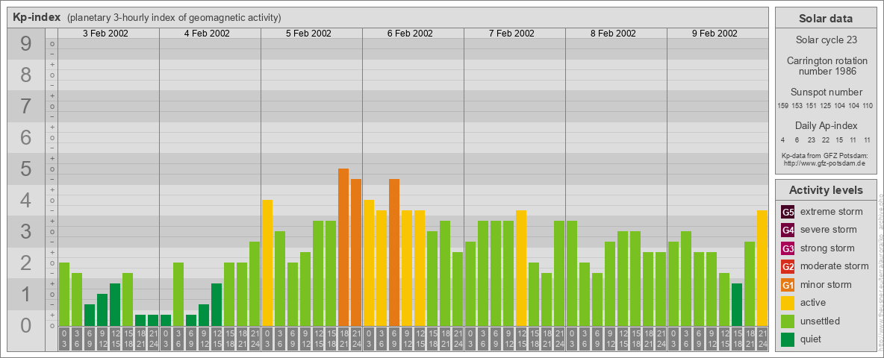
Task: Click the G4 severe storm legend badge
Action: tap(788, 230)
